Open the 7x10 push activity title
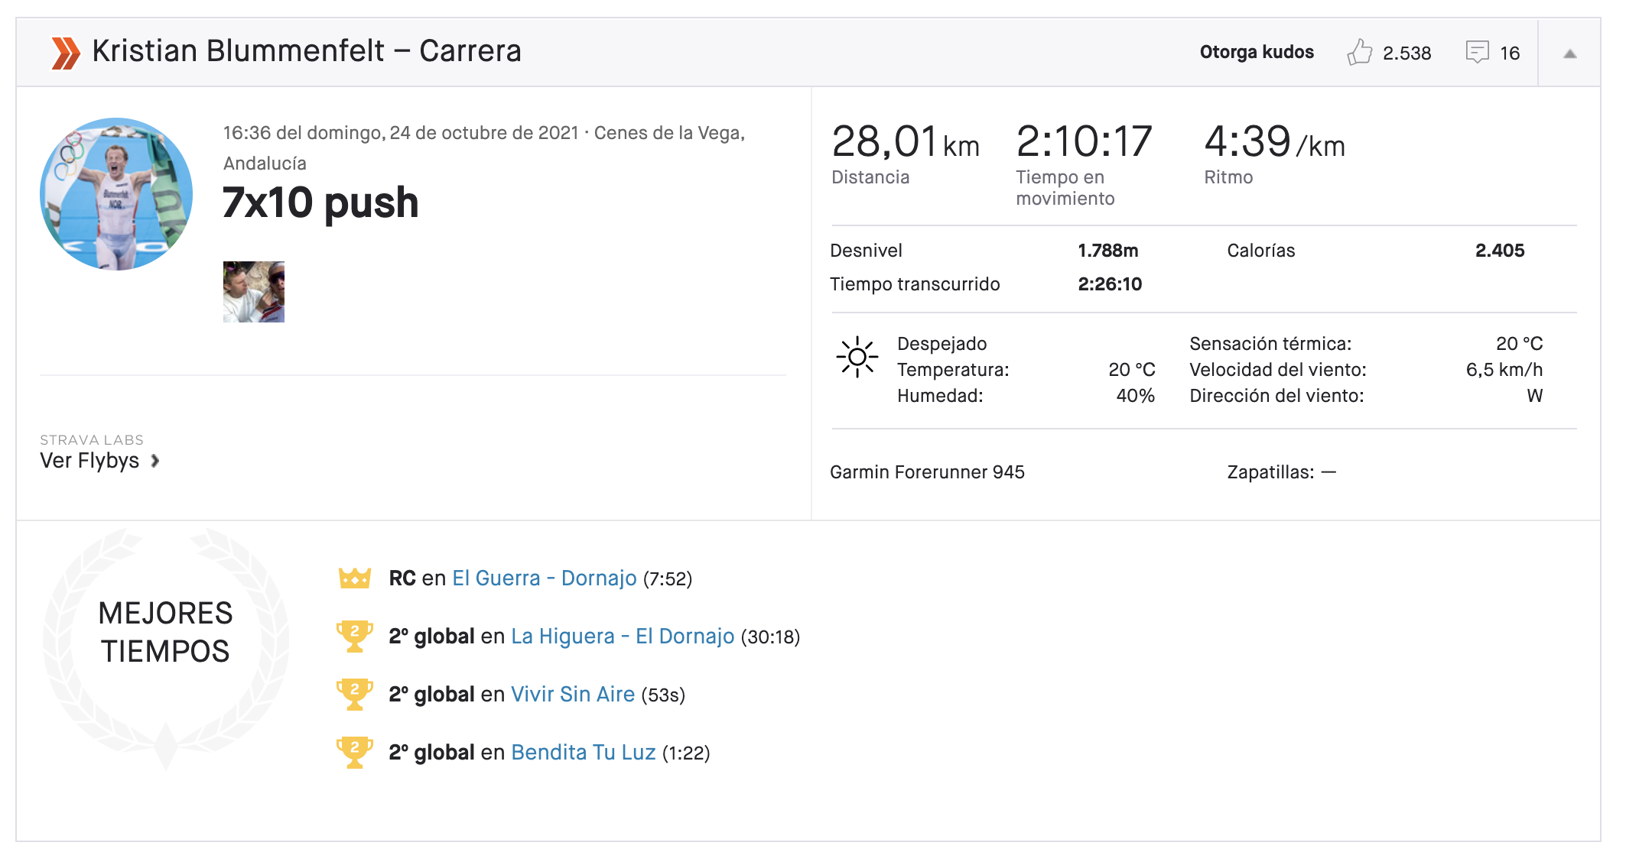Image resolution: width=1652 pixels, height=865 pixels. pos(320,202)
